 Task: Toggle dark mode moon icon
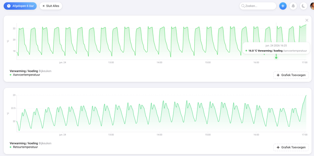(x=303, y=6)
